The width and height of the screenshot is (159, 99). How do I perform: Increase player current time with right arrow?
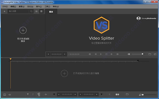(65, 54)
